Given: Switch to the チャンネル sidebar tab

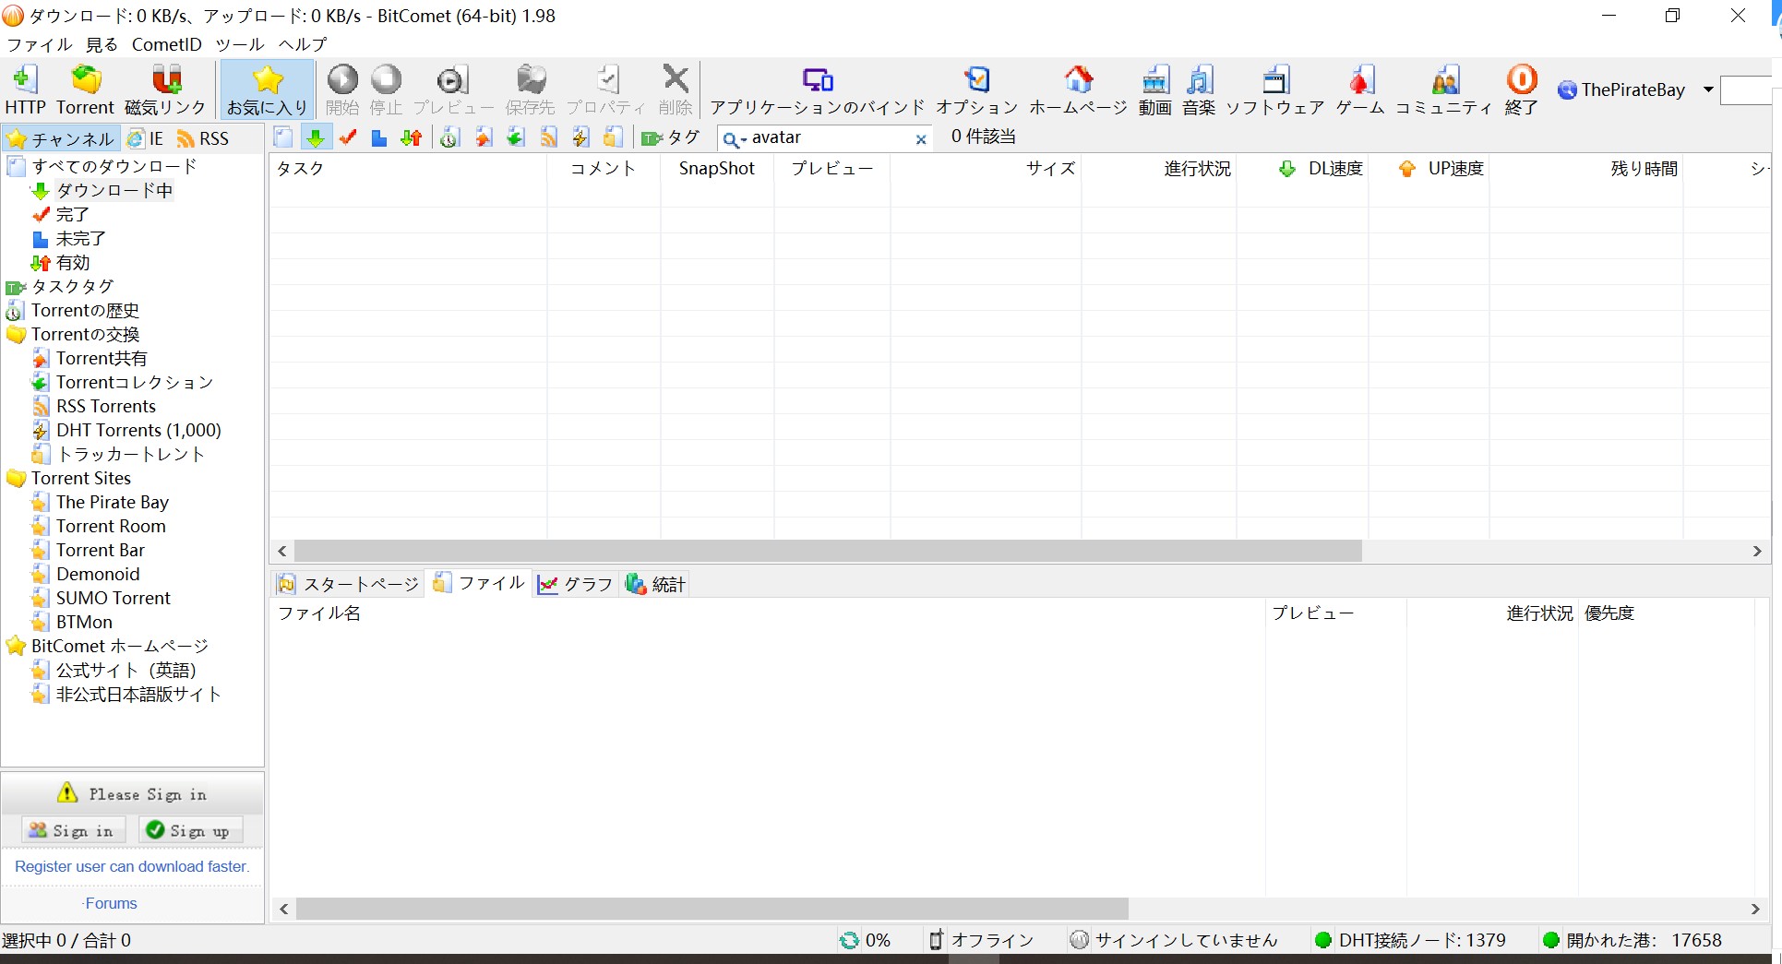Looking at the screenshot, I should pos(61,138).
